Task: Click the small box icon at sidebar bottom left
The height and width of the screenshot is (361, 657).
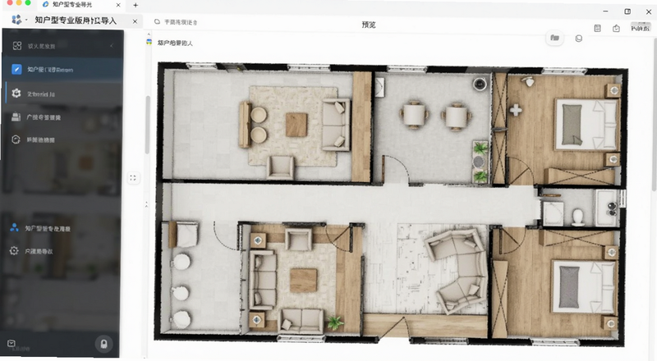Action: [x=11, y=344]
